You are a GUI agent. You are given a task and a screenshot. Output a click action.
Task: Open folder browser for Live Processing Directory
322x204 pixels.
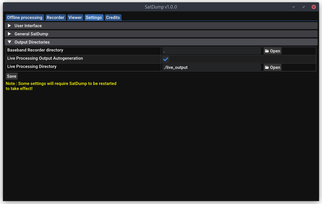click(x=272, y=67)
